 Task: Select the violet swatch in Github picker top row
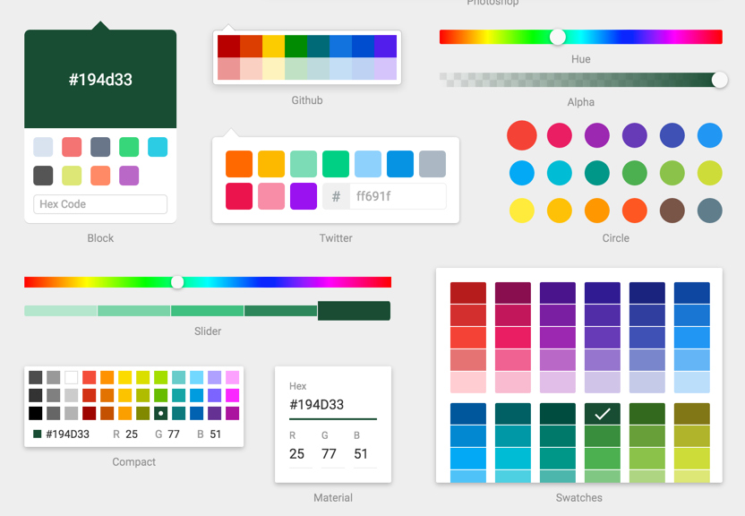point(385,46)
